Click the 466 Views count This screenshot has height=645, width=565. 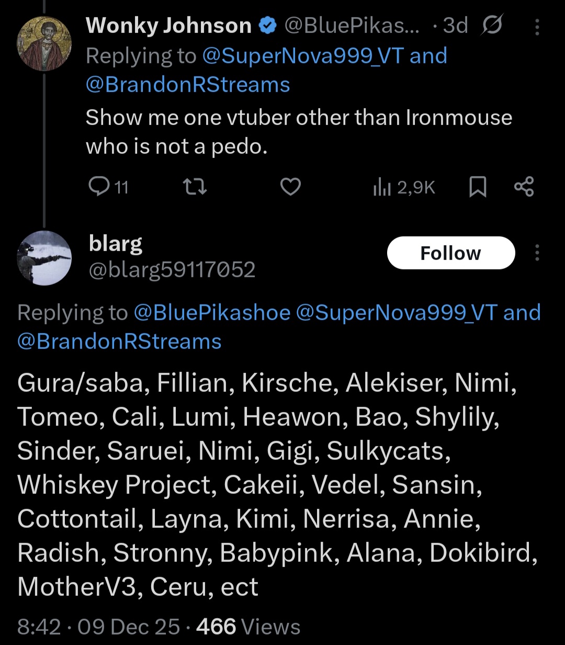(x=248, y=626)
